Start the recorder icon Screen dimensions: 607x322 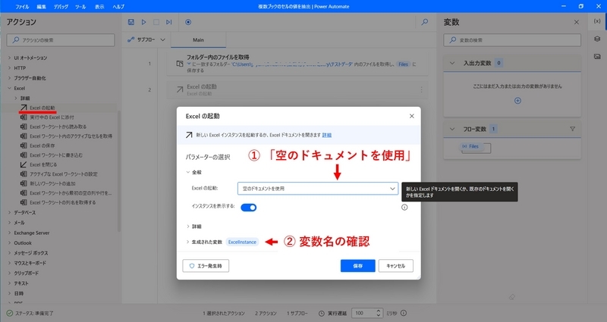click(x=188, y=22)
